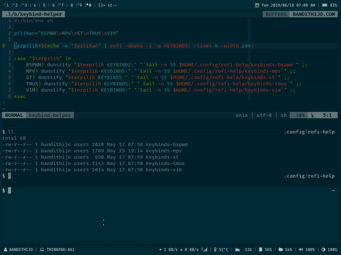Select the active workspace 0
The height and width of the screenshot is (255, 341).
90,5
